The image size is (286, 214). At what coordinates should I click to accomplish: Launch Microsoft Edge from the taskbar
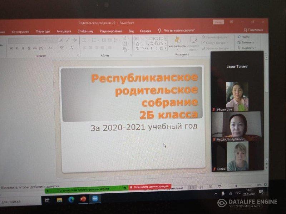point(71,199)
